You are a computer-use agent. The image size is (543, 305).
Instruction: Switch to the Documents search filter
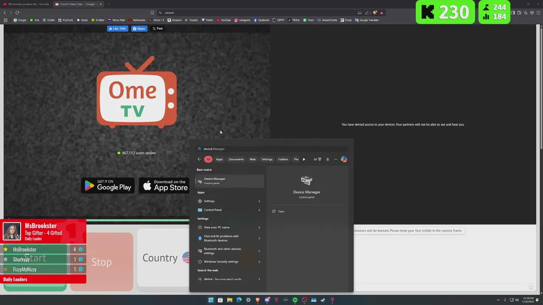236,159
